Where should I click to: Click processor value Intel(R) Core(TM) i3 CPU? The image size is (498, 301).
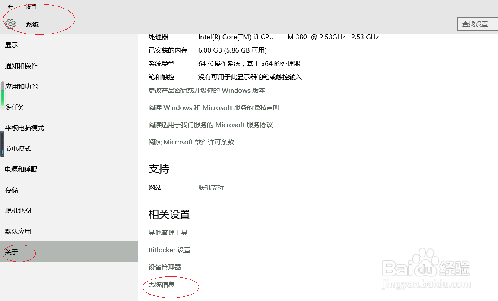click(236, 37)
